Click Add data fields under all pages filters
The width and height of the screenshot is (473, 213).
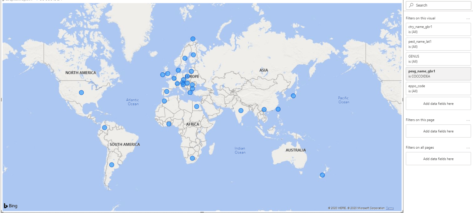438,159
